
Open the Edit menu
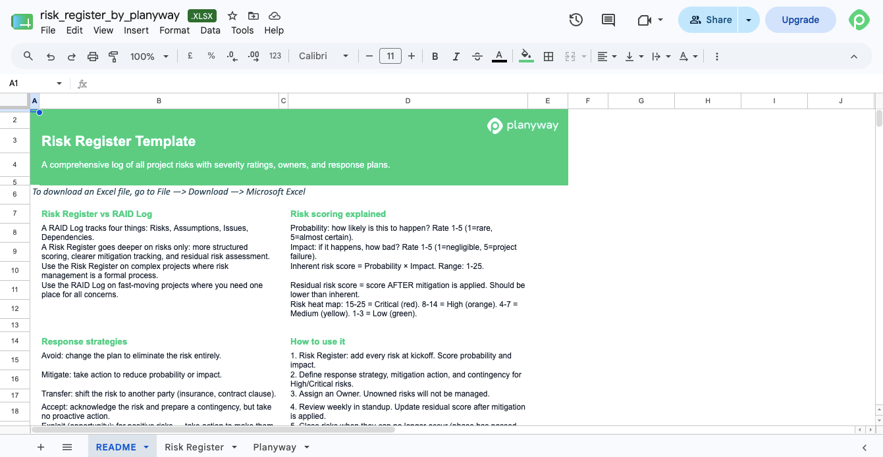74,30
